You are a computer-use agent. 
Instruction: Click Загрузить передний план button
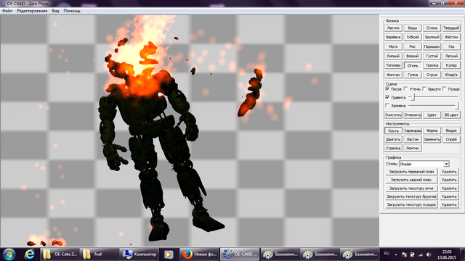[x=411, y=172]
